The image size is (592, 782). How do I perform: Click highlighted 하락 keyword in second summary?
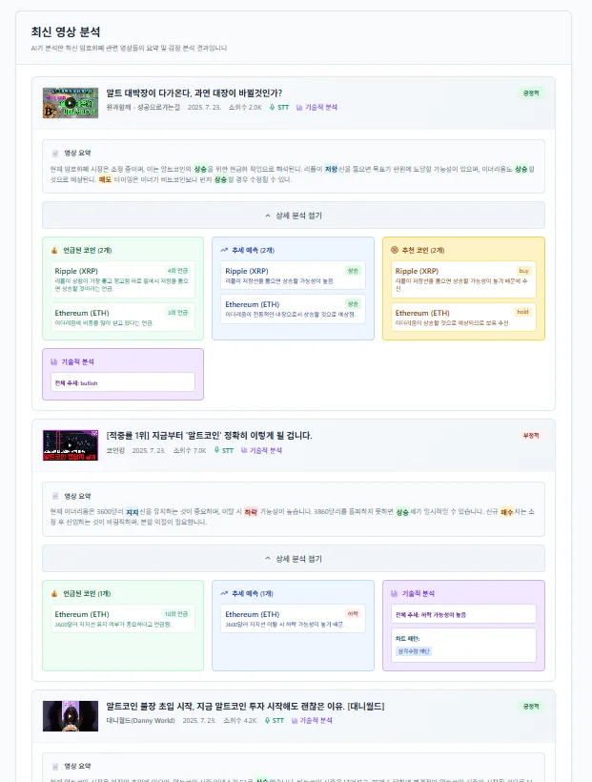pos(251,512)
